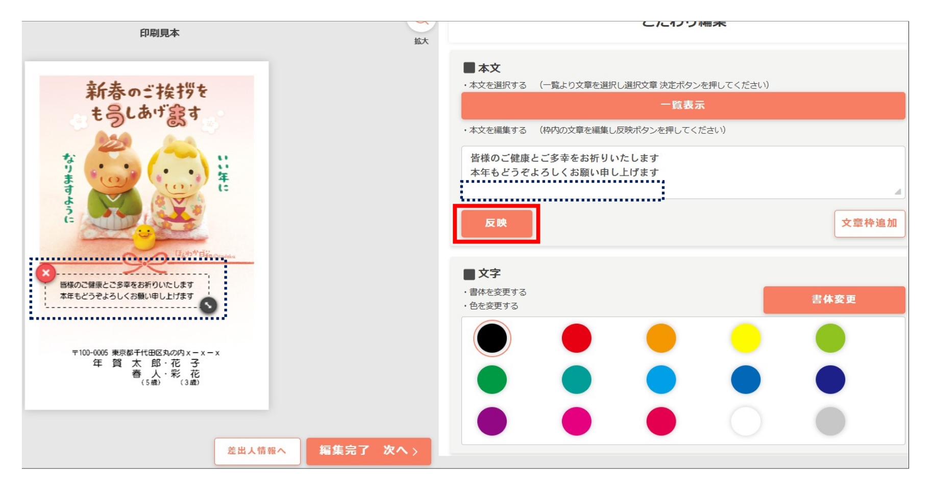Viewport: 934px width, 488px height.
Task: Click the 拡大 magnifier icon to enlarge preview
Action: tap(422, 20)
